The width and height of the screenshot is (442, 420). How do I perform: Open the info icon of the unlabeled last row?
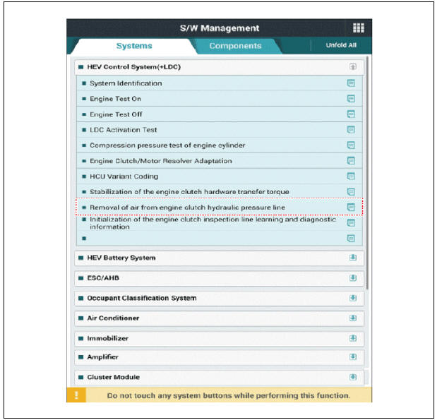click(x=351, y=239)
